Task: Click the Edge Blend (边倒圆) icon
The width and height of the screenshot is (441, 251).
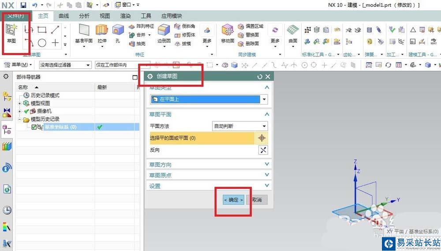Action: 164,30
